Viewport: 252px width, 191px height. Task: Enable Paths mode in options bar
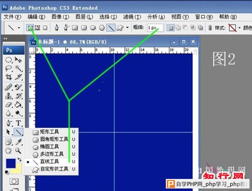pos(38,28)
